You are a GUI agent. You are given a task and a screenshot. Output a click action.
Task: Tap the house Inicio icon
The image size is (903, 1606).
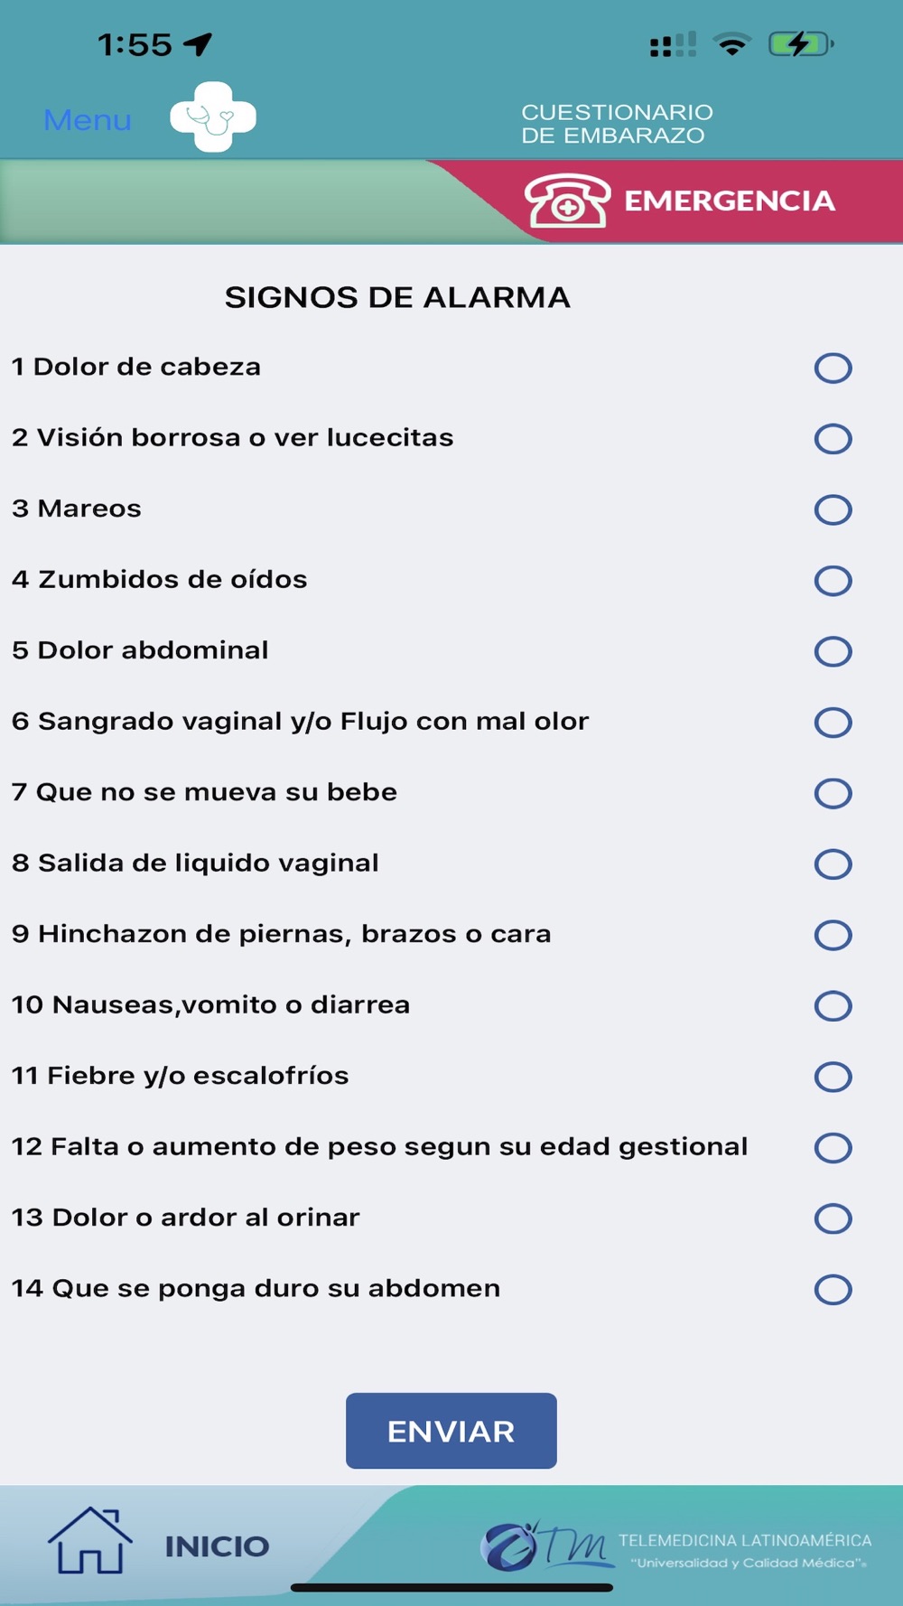pos(89,1541)
